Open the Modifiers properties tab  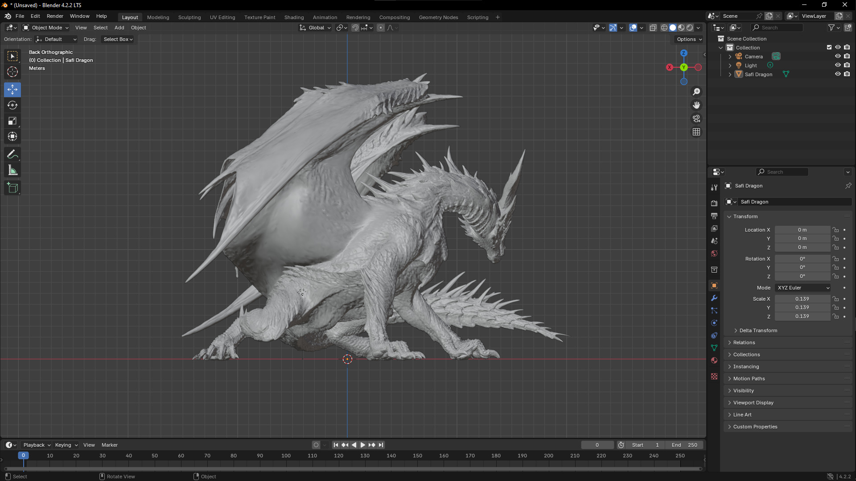[714, 298]
